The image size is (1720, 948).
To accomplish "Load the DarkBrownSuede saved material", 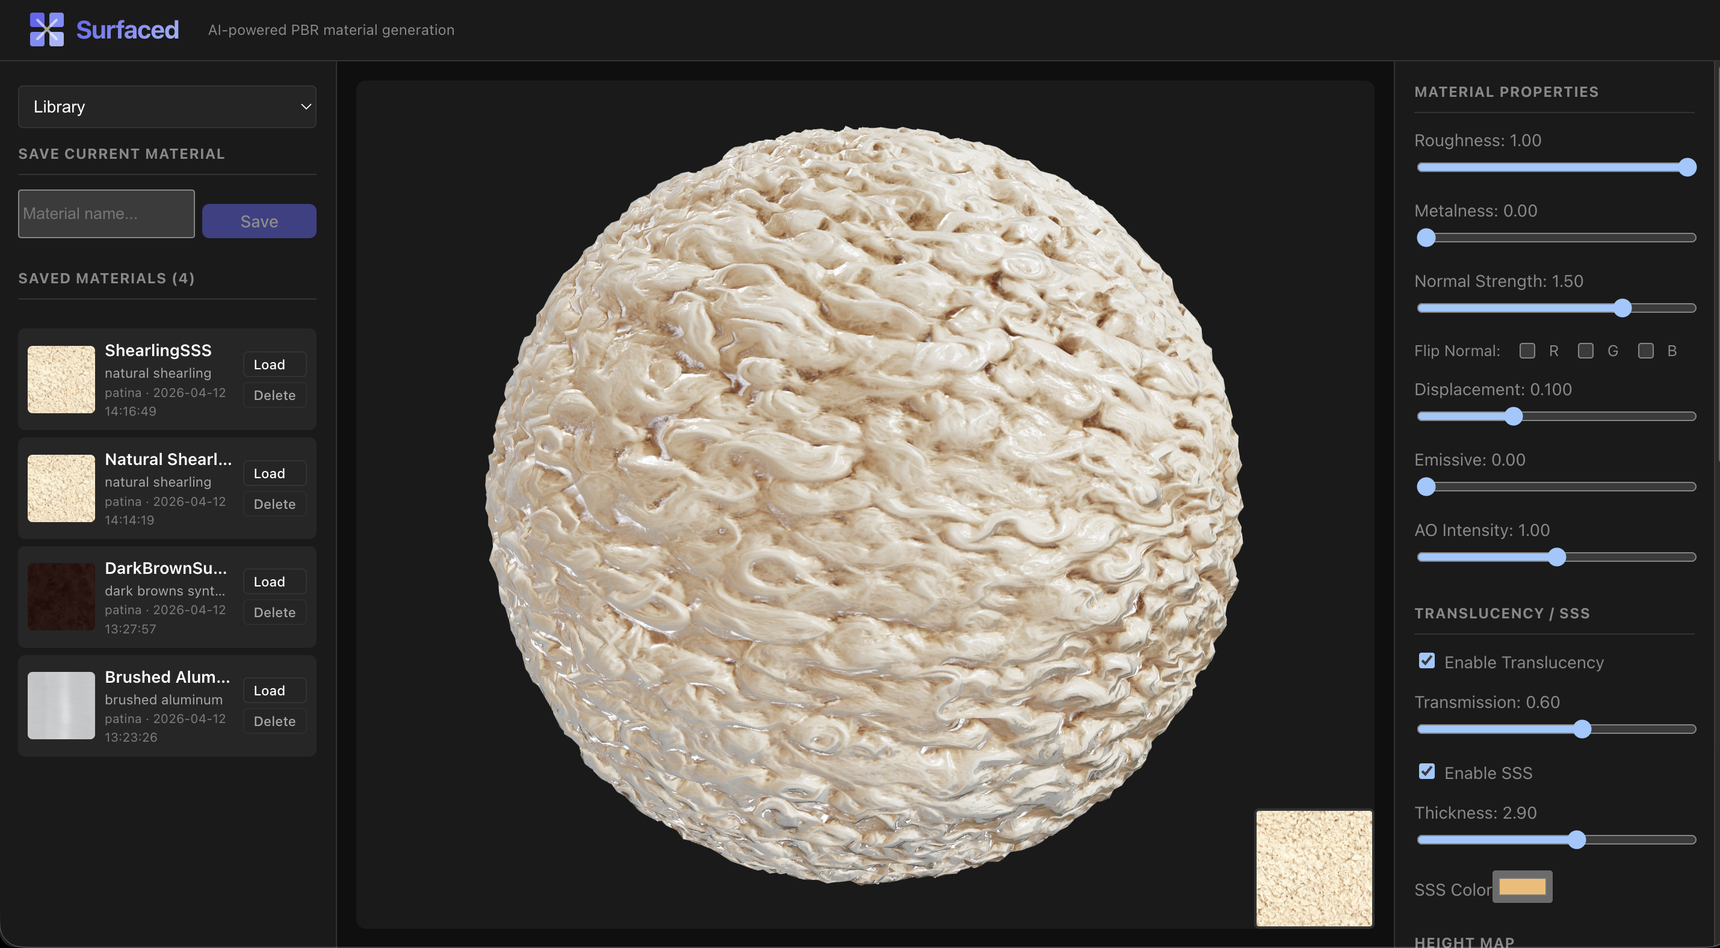I will [274, 582].
